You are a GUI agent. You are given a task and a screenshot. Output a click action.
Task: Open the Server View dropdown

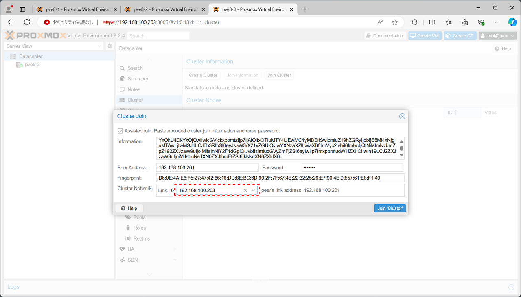click(x=53, y=46)
